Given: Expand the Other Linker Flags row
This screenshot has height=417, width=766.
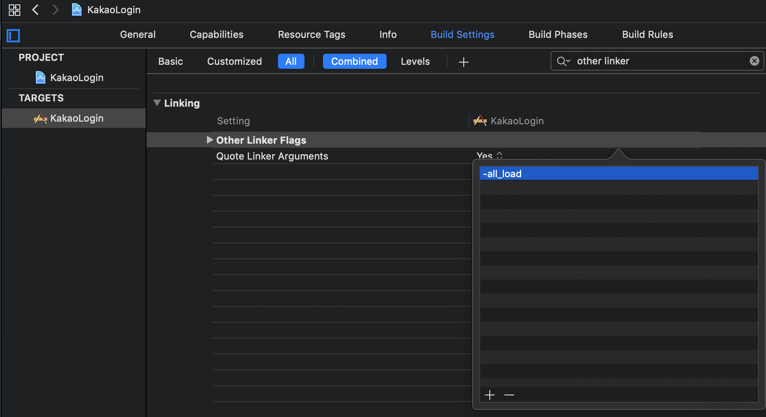Looking at the screenshot, I should coord(210,140).
